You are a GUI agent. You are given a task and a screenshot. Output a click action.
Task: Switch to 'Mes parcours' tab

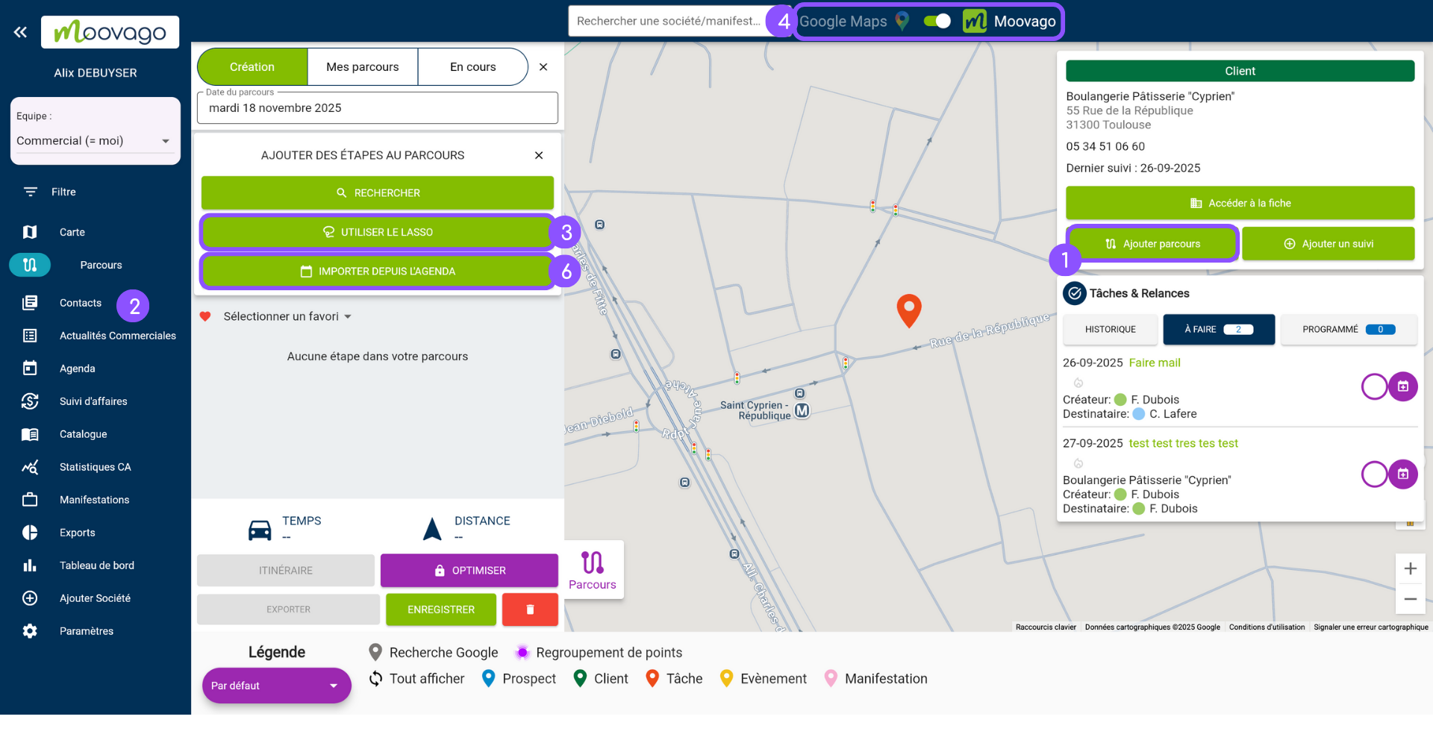coord(363,67)
